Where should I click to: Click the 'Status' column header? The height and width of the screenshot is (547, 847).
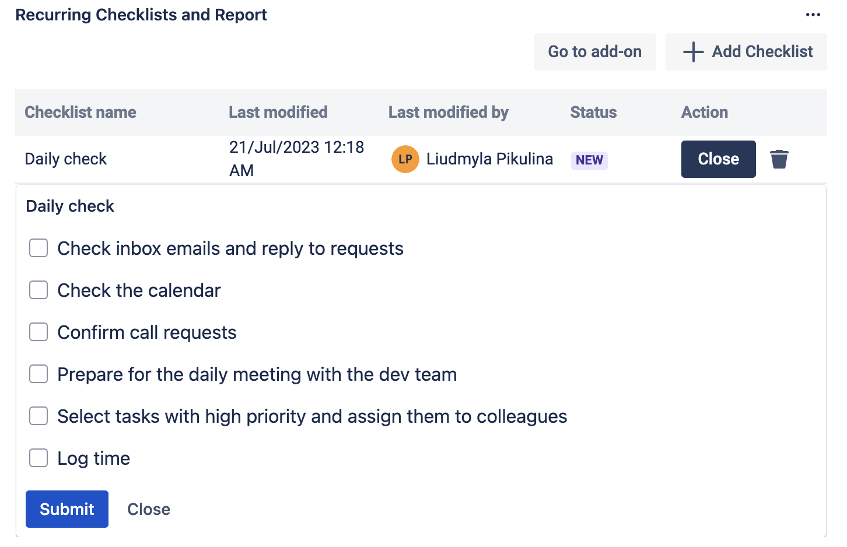tap(593, 112)
